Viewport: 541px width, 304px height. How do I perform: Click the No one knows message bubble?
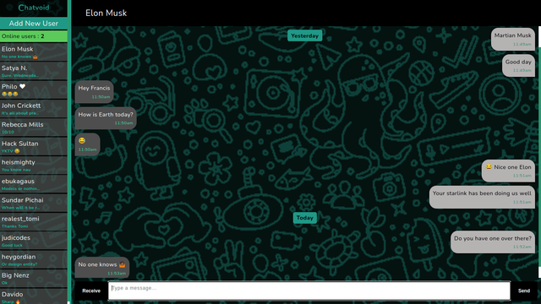[x=102, y=268]
